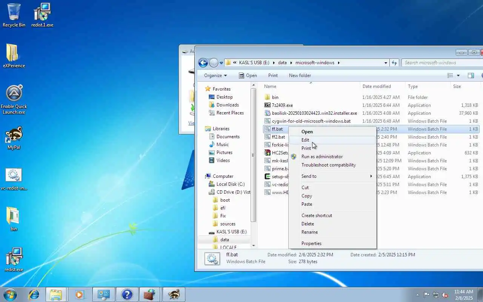Screen dimensions: 483x302
Task: Expand address bar history dropdown
Action: tap(386, 63)
